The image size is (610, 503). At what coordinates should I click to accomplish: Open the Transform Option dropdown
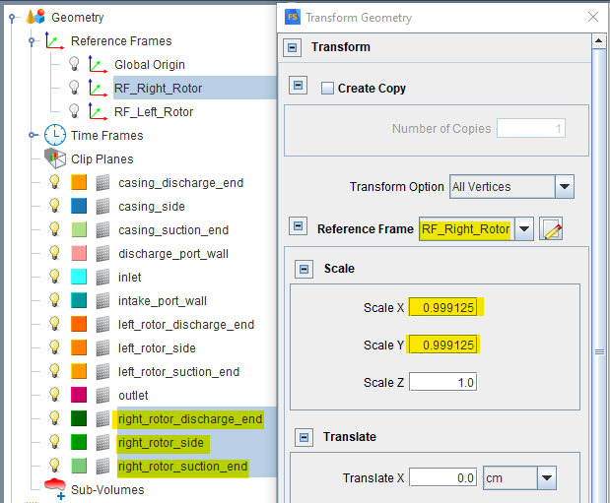point(564,186)
